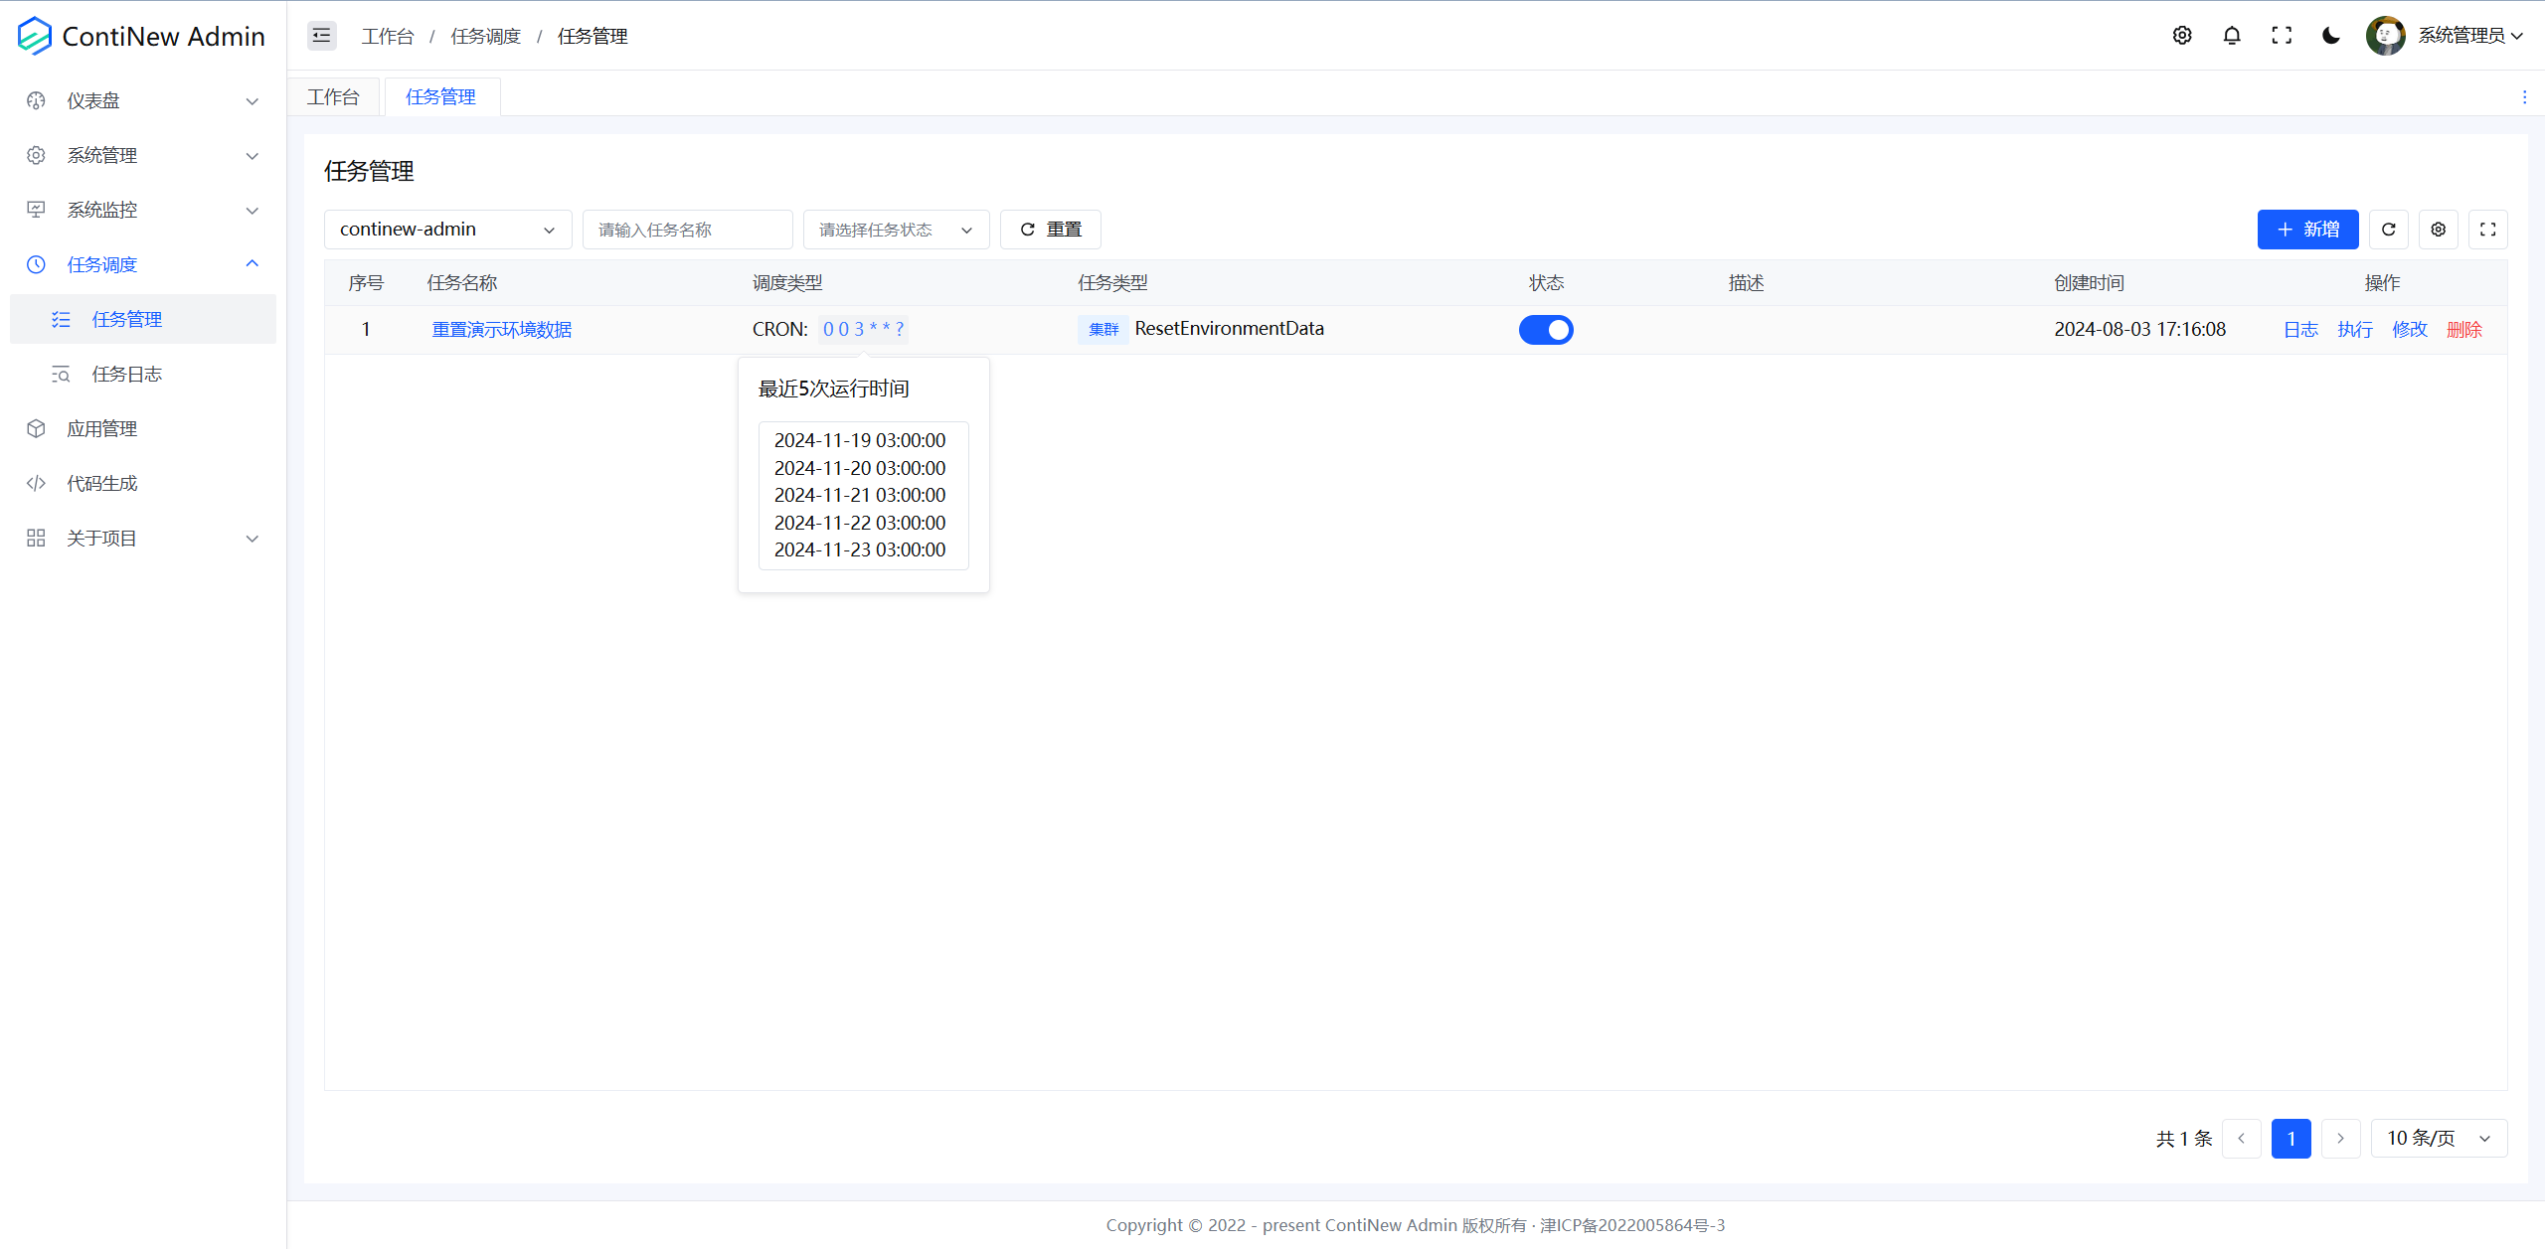Click the red 删除 link

pyautogui.click(x=2464, y=330)
